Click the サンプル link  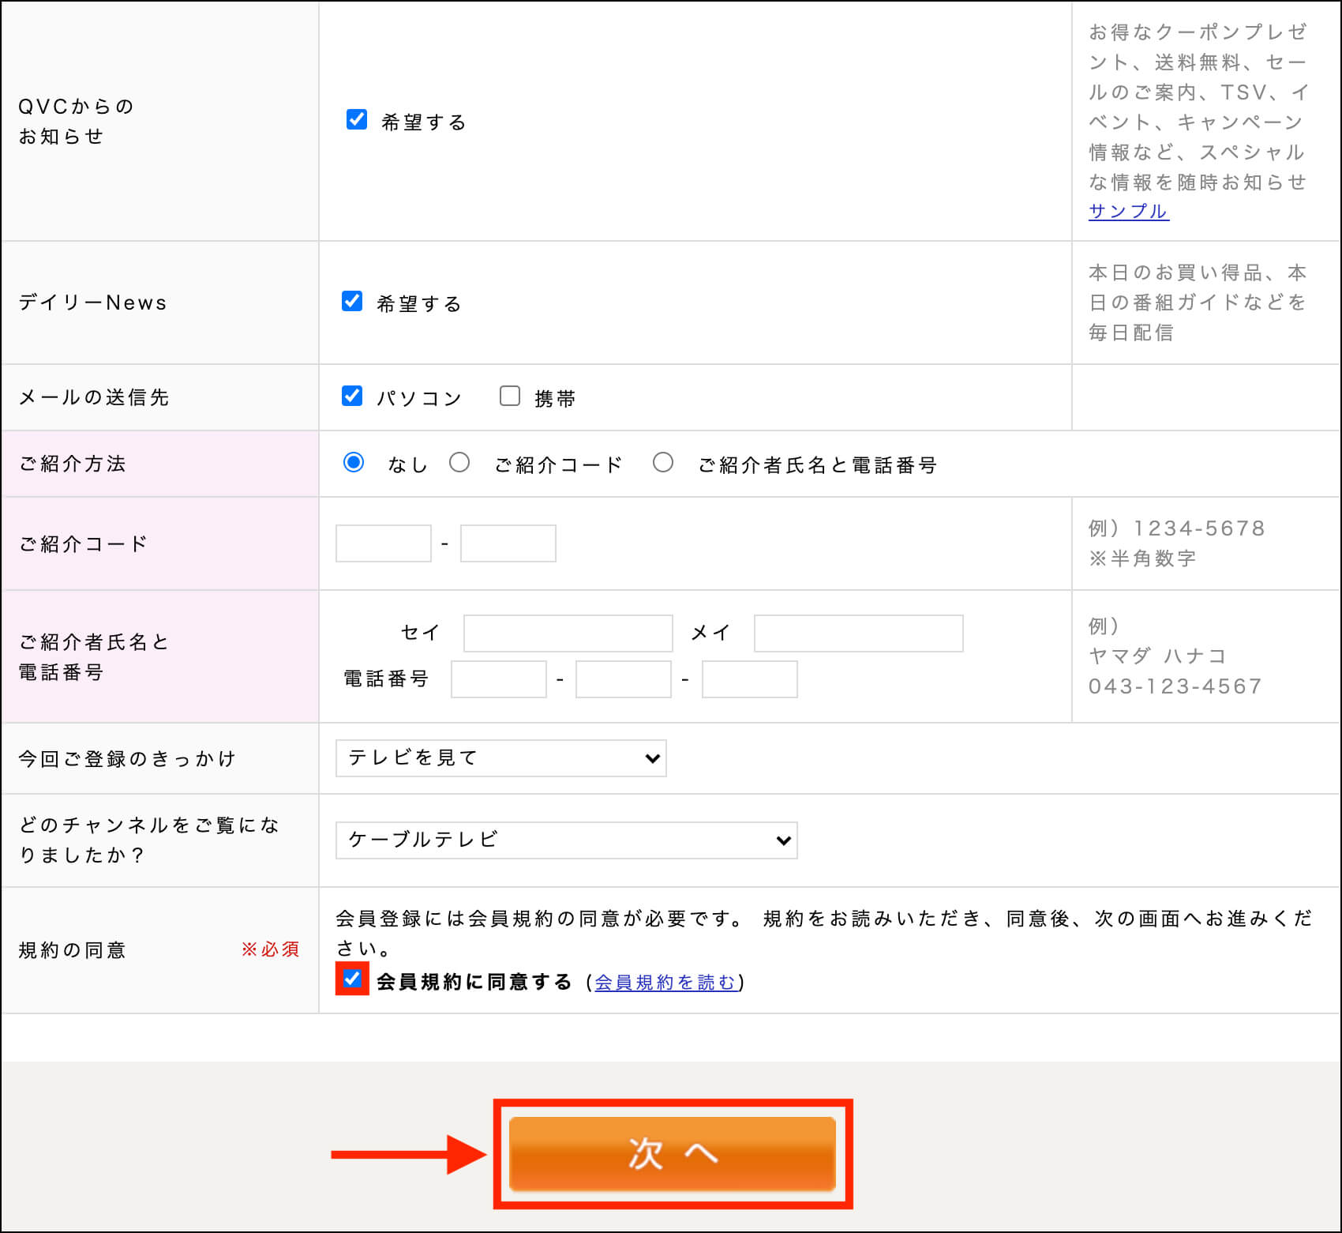click(x=1128, y=212)
